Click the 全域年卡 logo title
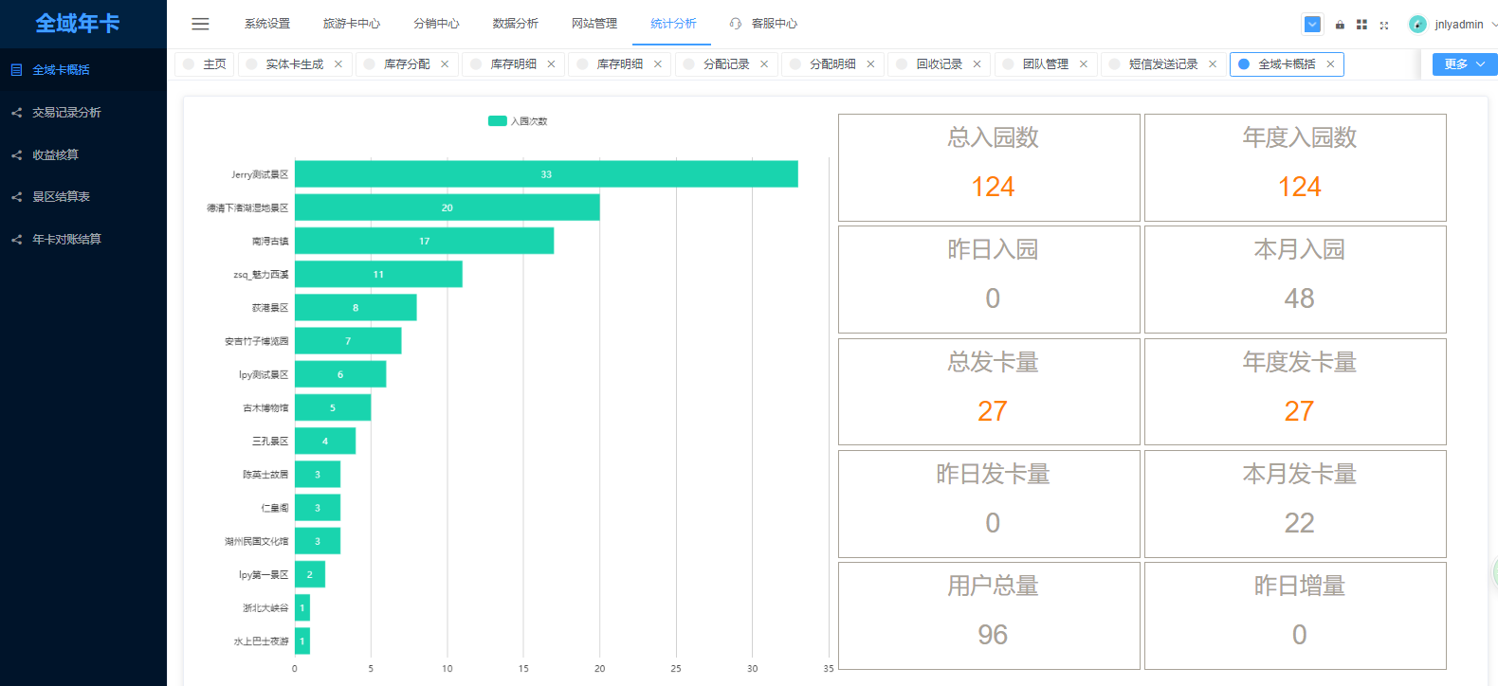This screenshot has width=1498, height=686. (78, 24)
